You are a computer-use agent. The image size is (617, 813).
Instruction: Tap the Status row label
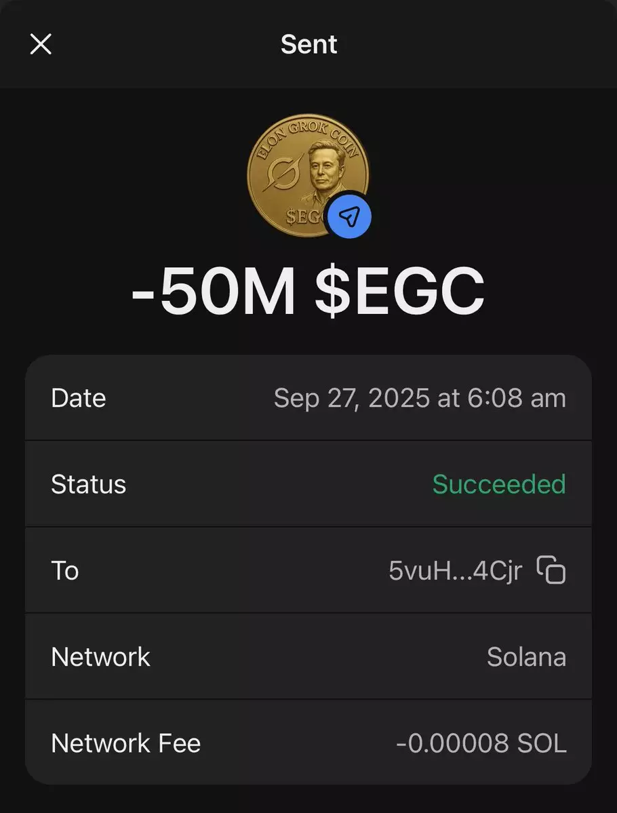[x=88, y=484]
